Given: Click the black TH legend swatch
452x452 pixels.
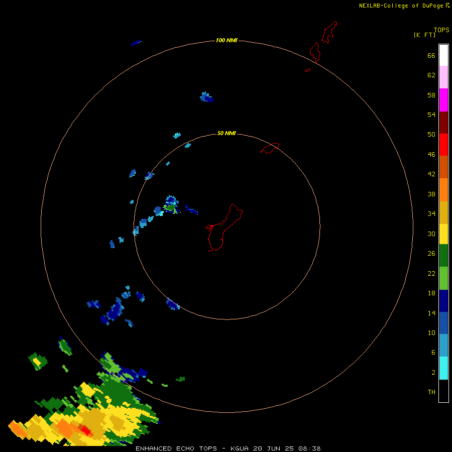Looking at the screenshot, I should coord(443,391).
